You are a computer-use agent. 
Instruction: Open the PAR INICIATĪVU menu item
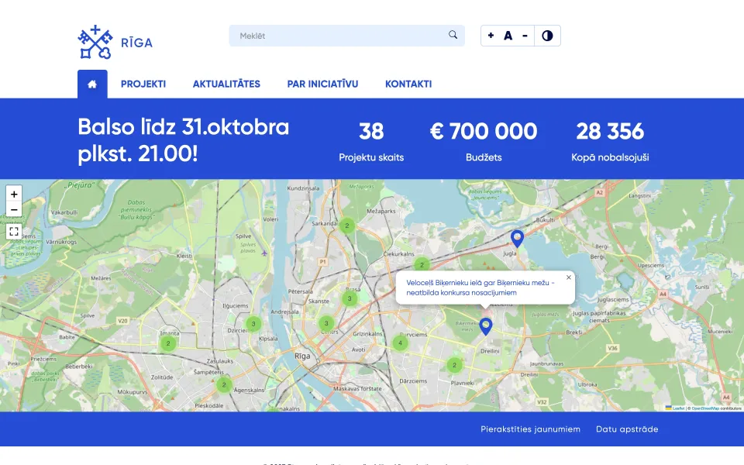pyautogui.click(x=322, y=84)
